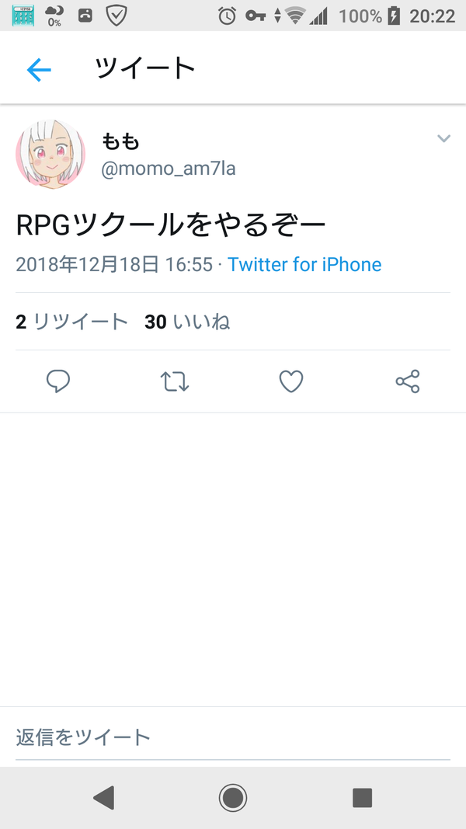Viewport: 466px width, 829px height.
Task: Tap the VPN key status icon
Action: [256, 16]
